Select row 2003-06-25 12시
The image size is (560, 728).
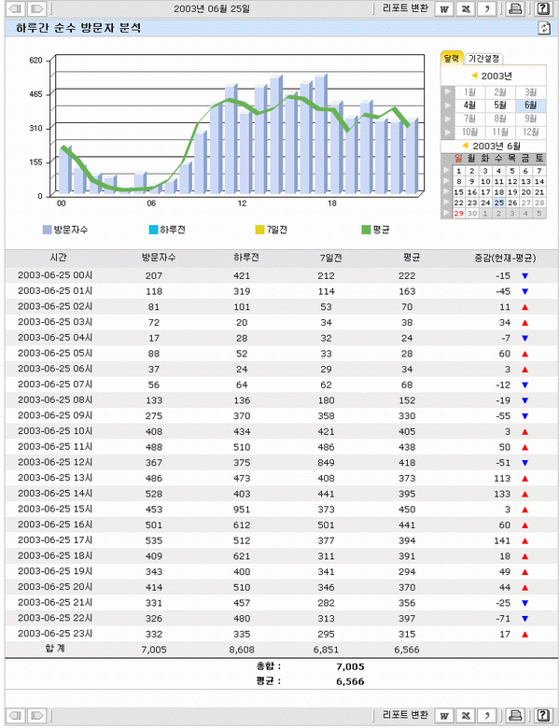(x=282, y=463)
